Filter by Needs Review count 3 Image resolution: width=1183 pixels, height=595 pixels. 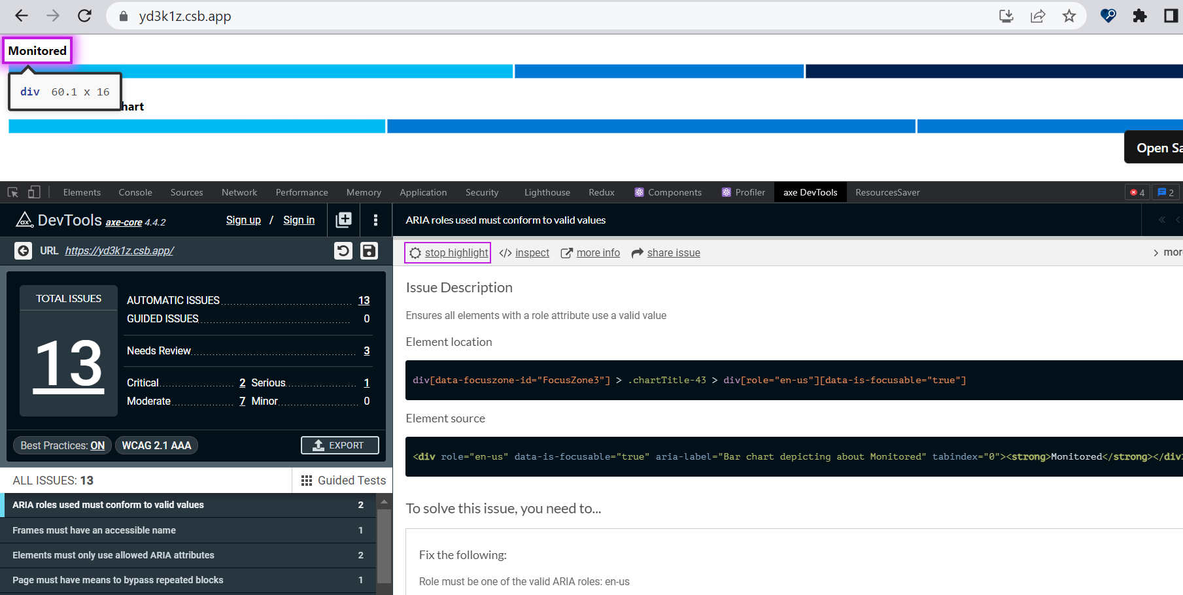[x=367, y=351]
